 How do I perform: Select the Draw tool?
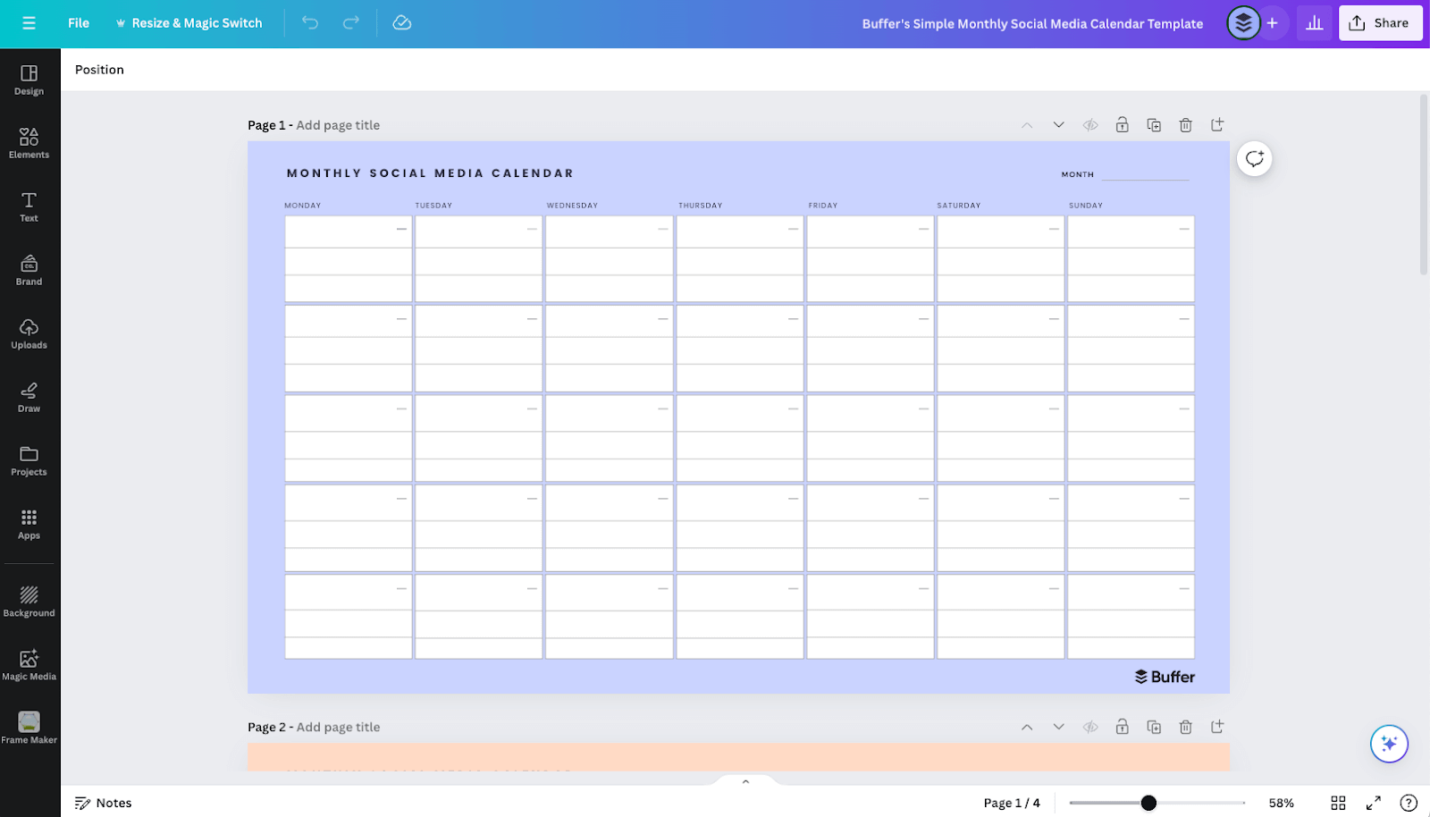(x=29, y=396)
